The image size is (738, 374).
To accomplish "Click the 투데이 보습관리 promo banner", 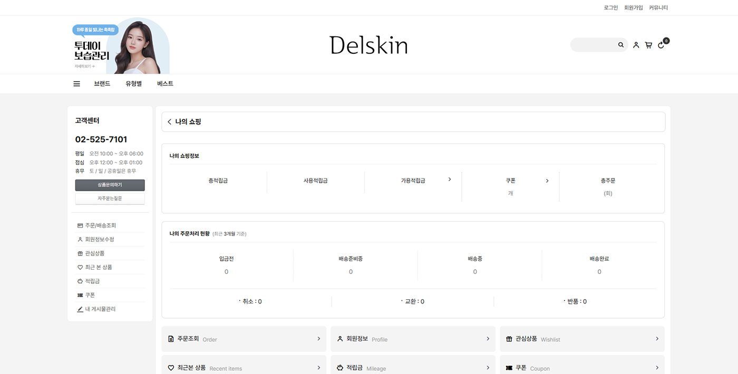I will pos(121,47).
